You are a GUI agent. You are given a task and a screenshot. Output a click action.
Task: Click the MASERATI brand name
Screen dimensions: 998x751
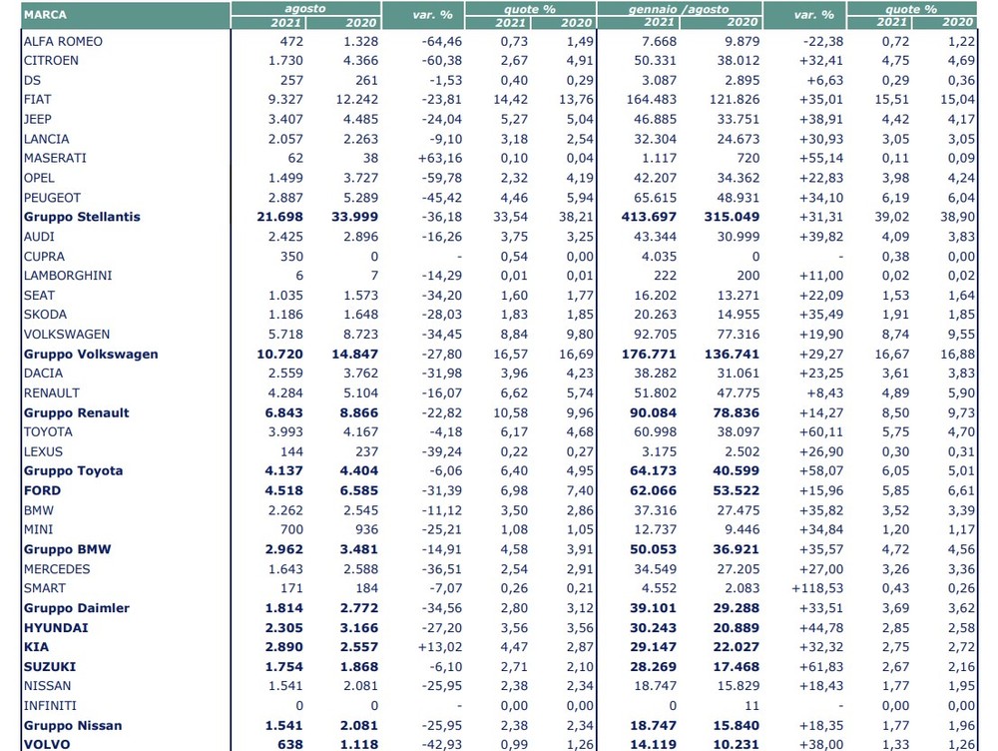(55, 158)
